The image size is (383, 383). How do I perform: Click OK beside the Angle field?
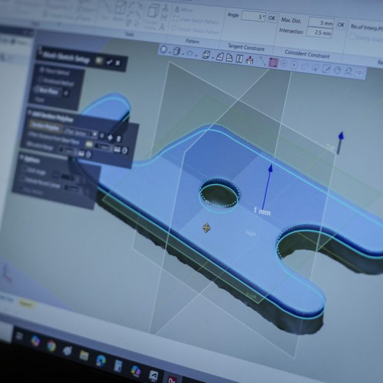[272, 17]
